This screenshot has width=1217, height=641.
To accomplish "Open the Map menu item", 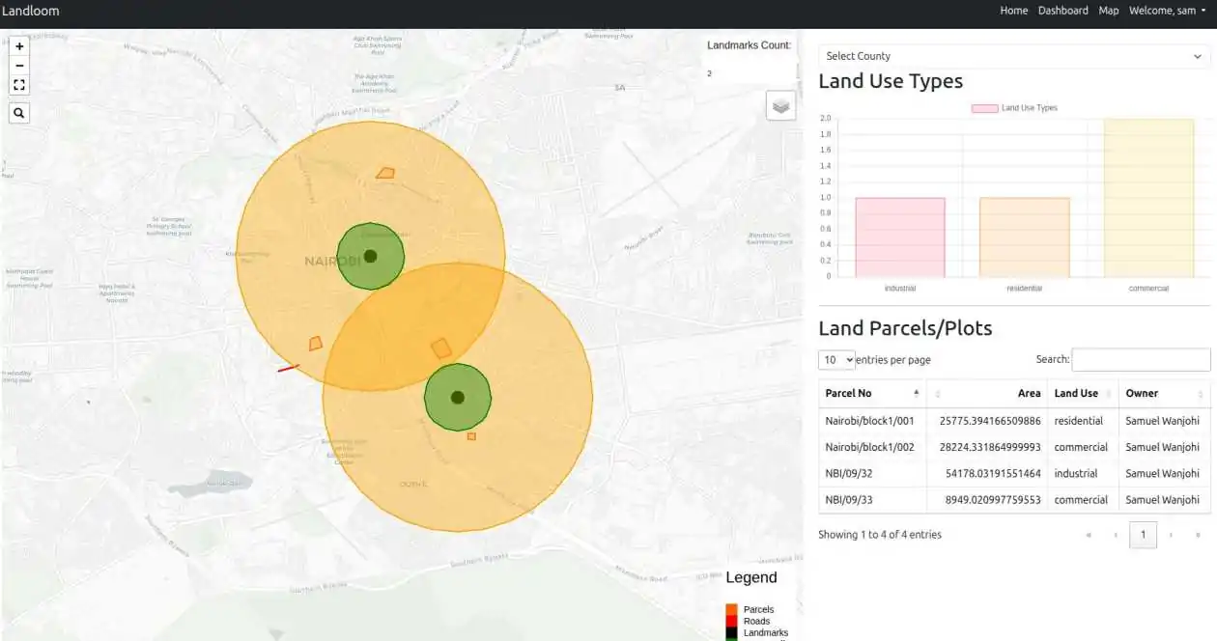I will (1109, 11).
